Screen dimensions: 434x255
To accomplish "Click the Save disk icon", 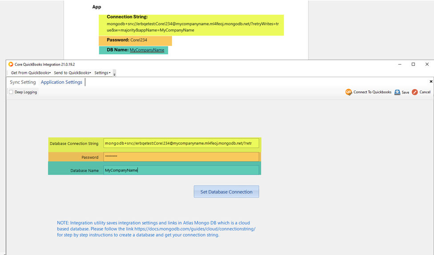I will [x=397, y=93].
